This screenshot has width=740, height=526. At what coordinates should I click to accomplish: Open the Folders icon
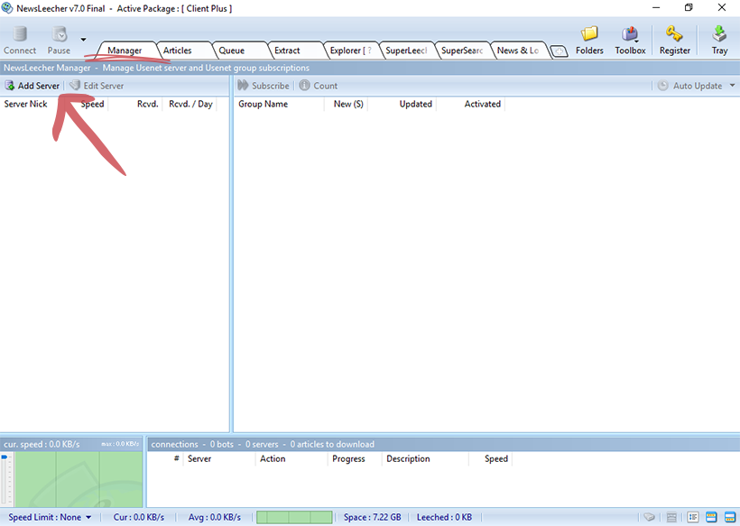(x=589, y=34)
